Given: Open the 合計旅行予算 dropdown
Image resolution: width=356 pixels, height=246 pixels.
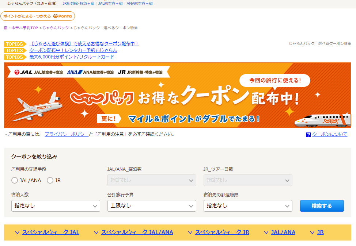Looking at the screenshot, I should (152, 206).
